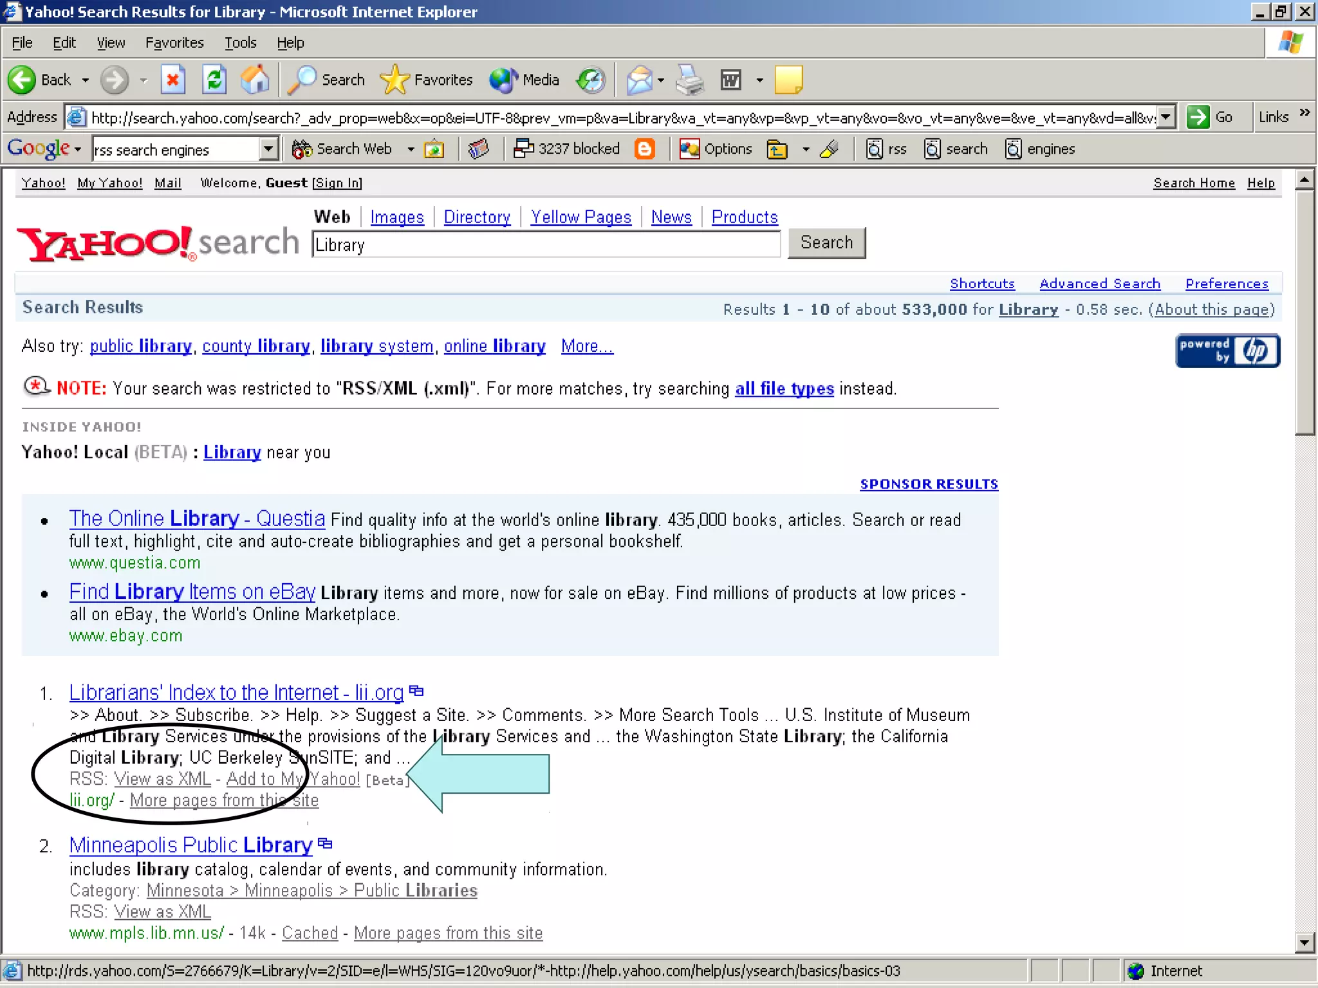Image resolution: width=1318 pixels, height=988 pixels.
Task: Click the vertical scrollbar down arrow
Action: (x=1304, y=943)
